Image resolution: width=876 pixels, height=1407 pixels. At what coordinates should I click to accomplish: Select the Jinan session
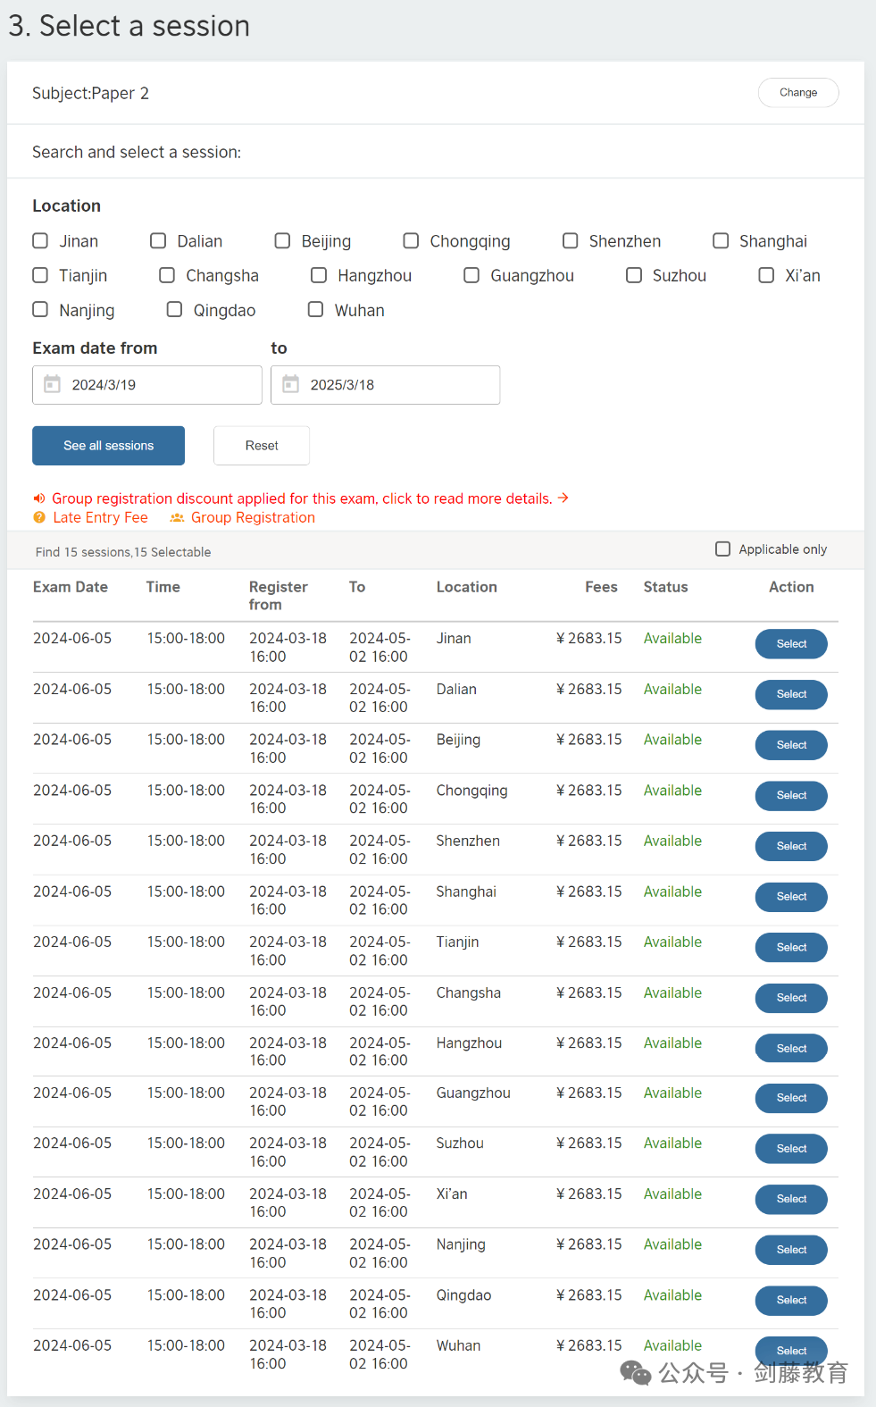click(x=791, y=644)
